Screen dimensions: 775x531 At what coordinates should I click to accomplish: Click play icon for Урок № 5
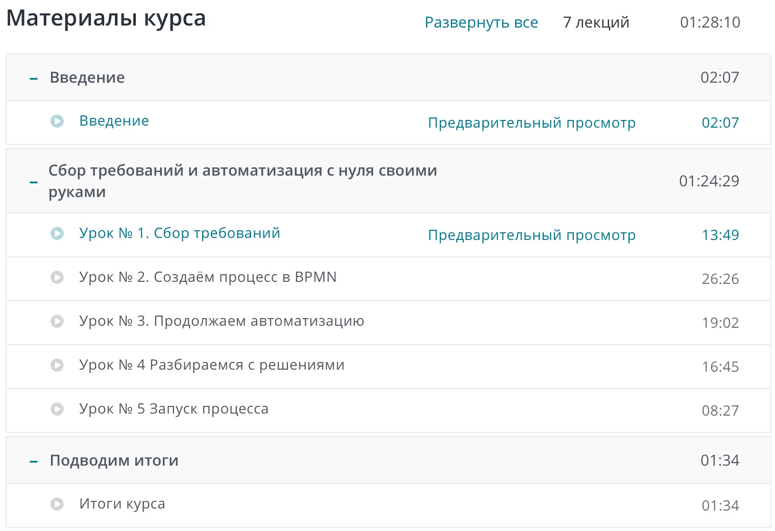coord(57,409)
